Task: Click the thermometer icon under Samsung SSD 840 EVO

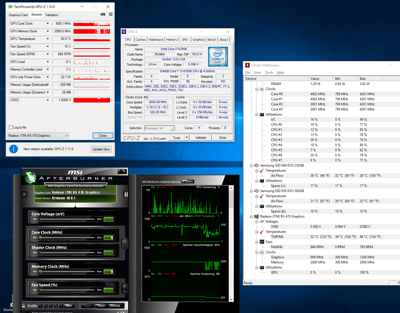Action: coord(262,171)
